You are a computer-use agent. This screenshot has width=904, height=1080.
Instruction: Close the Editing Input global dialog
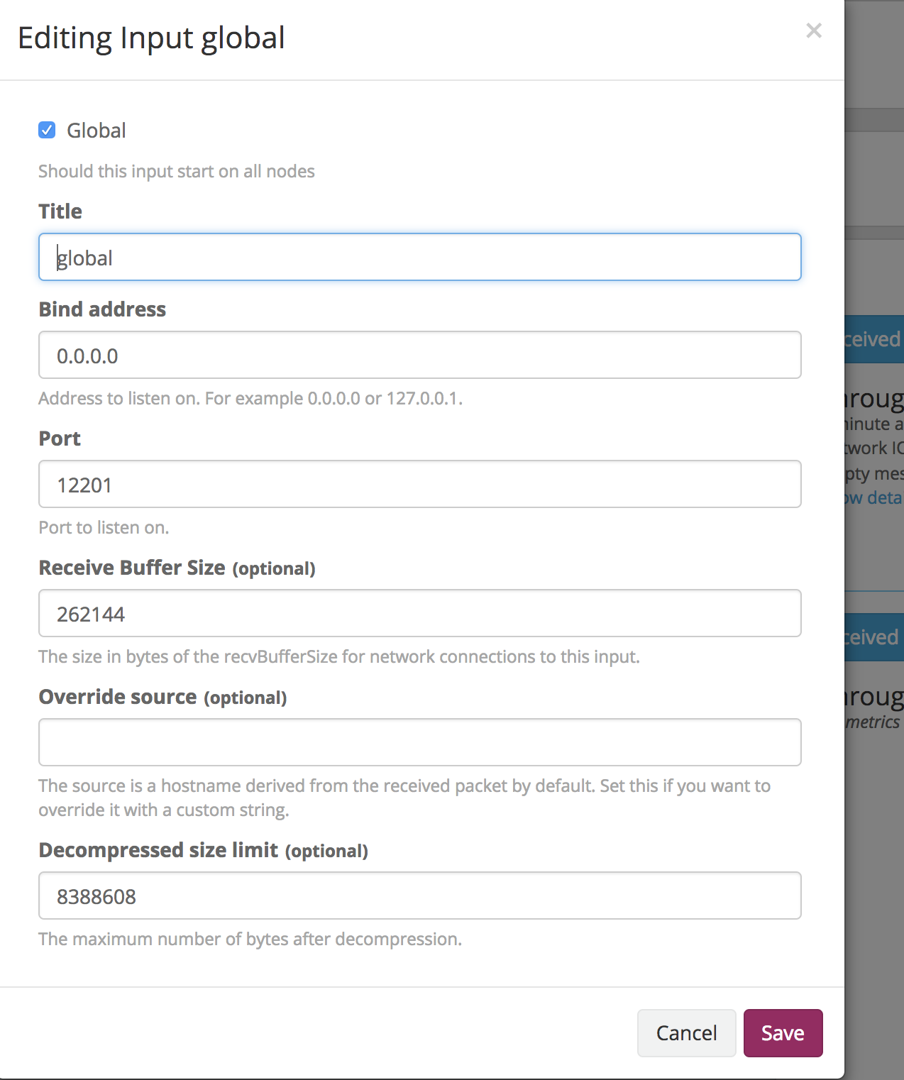tap(814, 31)
